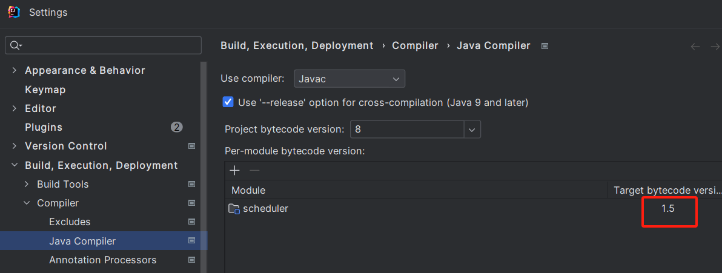Click the plus icon to add module

tap(235, 171)
